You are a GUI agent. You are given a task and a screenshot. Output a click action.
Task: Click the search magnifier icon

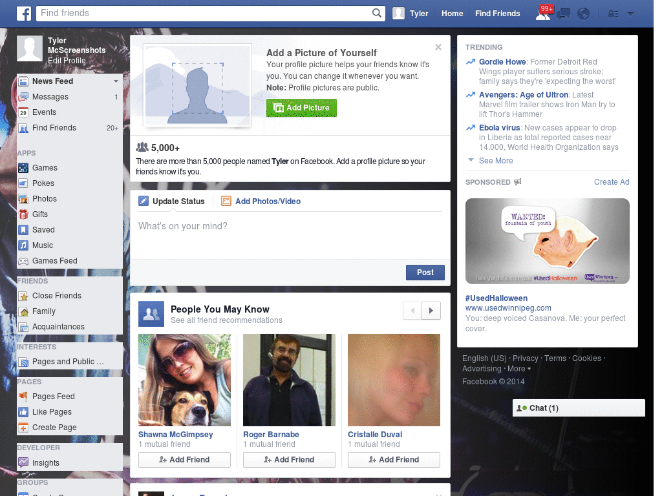(377, 13)
